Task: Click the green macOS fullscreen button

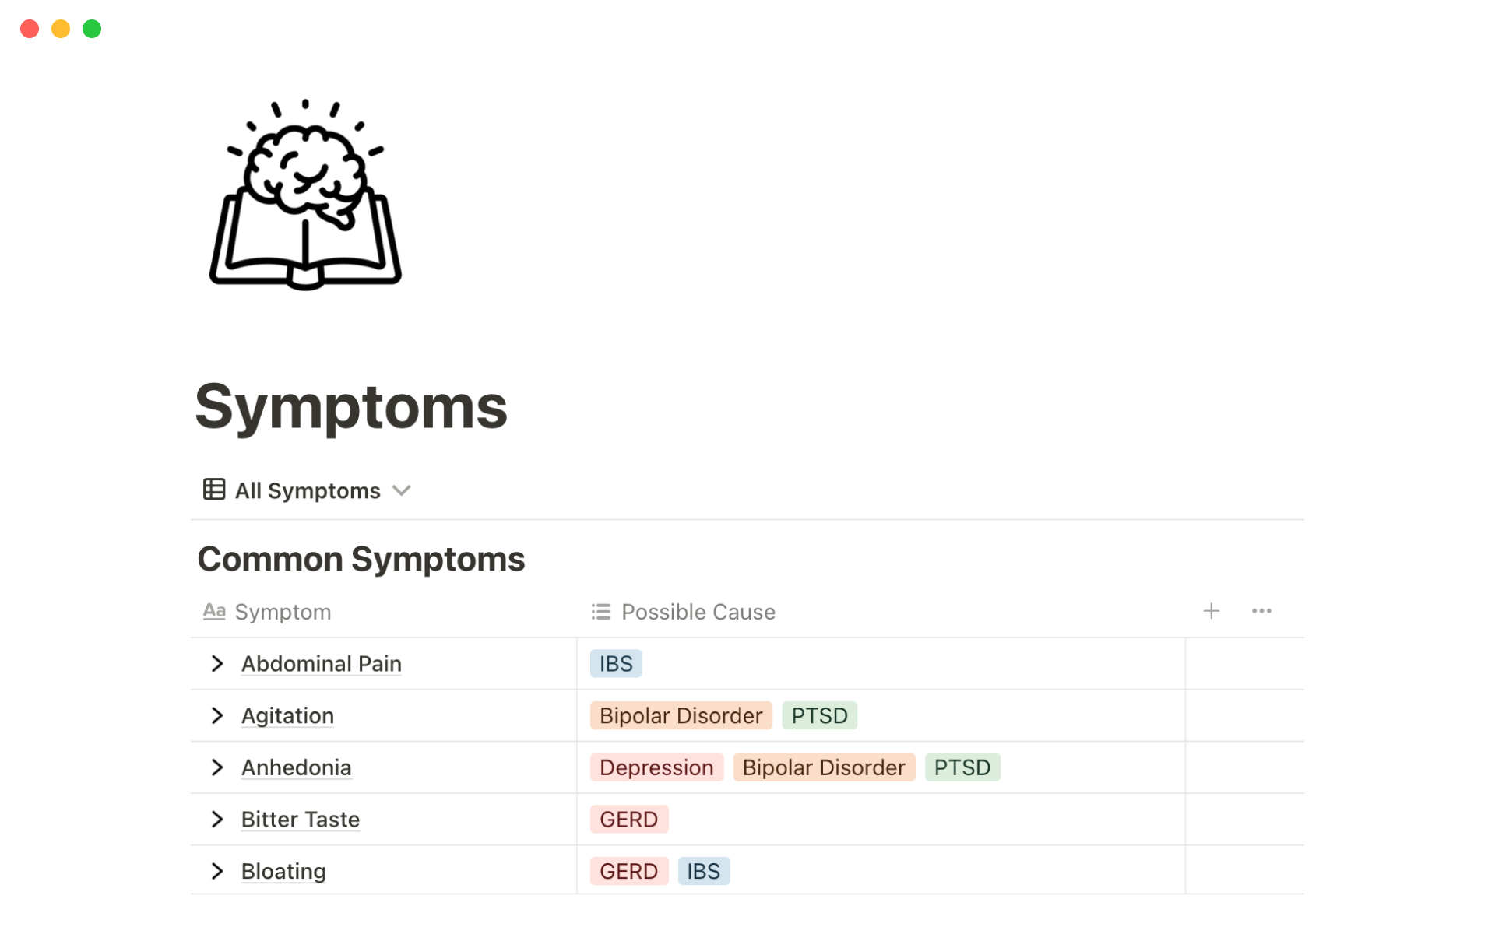Action: [x=92, y=29]
